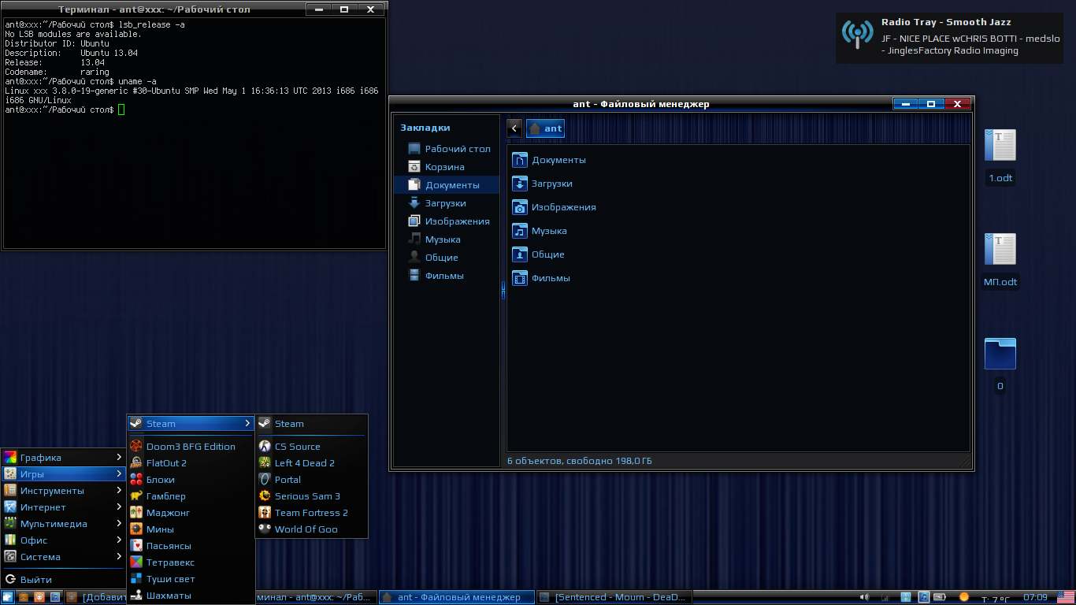Click status bar '6 объектов, свободно 198,0 ГБ'
The height and width of the screenshot is (605, 1076).
click(x=579, y=461)
